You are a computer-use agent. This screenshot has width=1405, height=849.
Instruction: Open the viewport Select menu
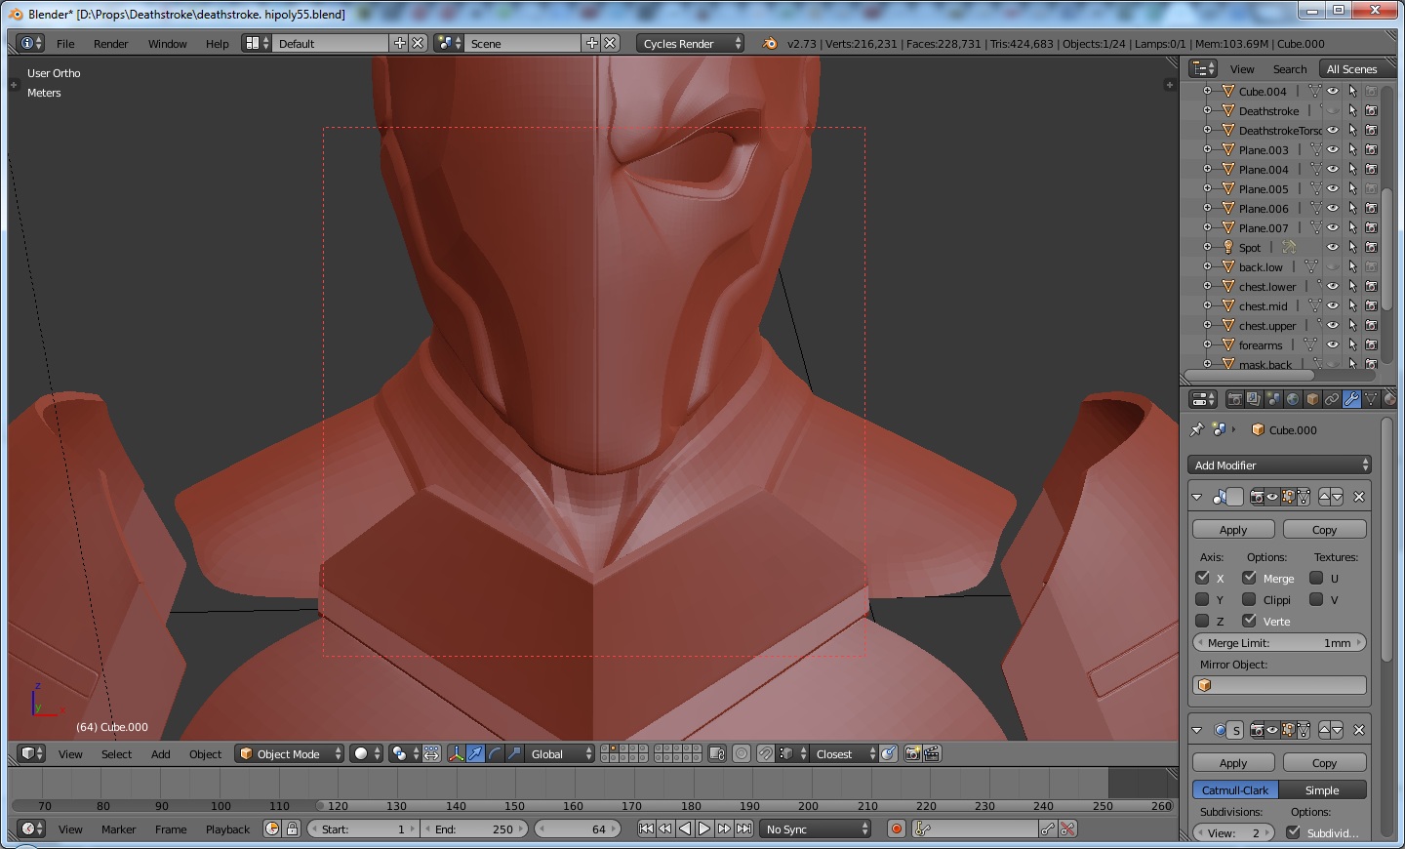116,754
